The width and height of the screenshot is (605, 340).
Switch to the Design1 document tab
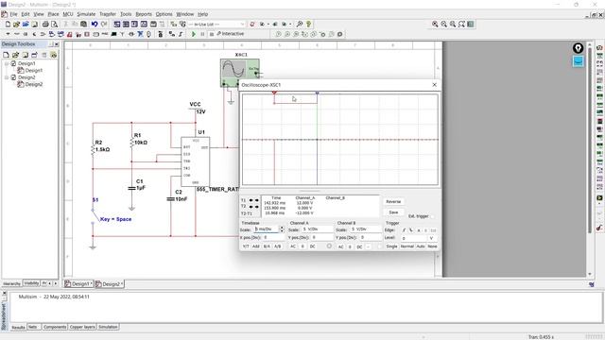tap(78, 284)
